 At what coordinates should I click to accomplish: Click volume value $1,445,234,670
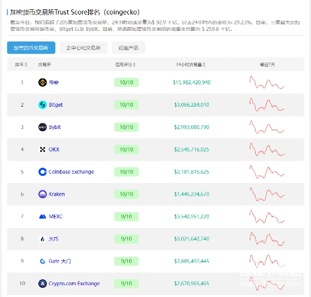(x=192, y=194)
